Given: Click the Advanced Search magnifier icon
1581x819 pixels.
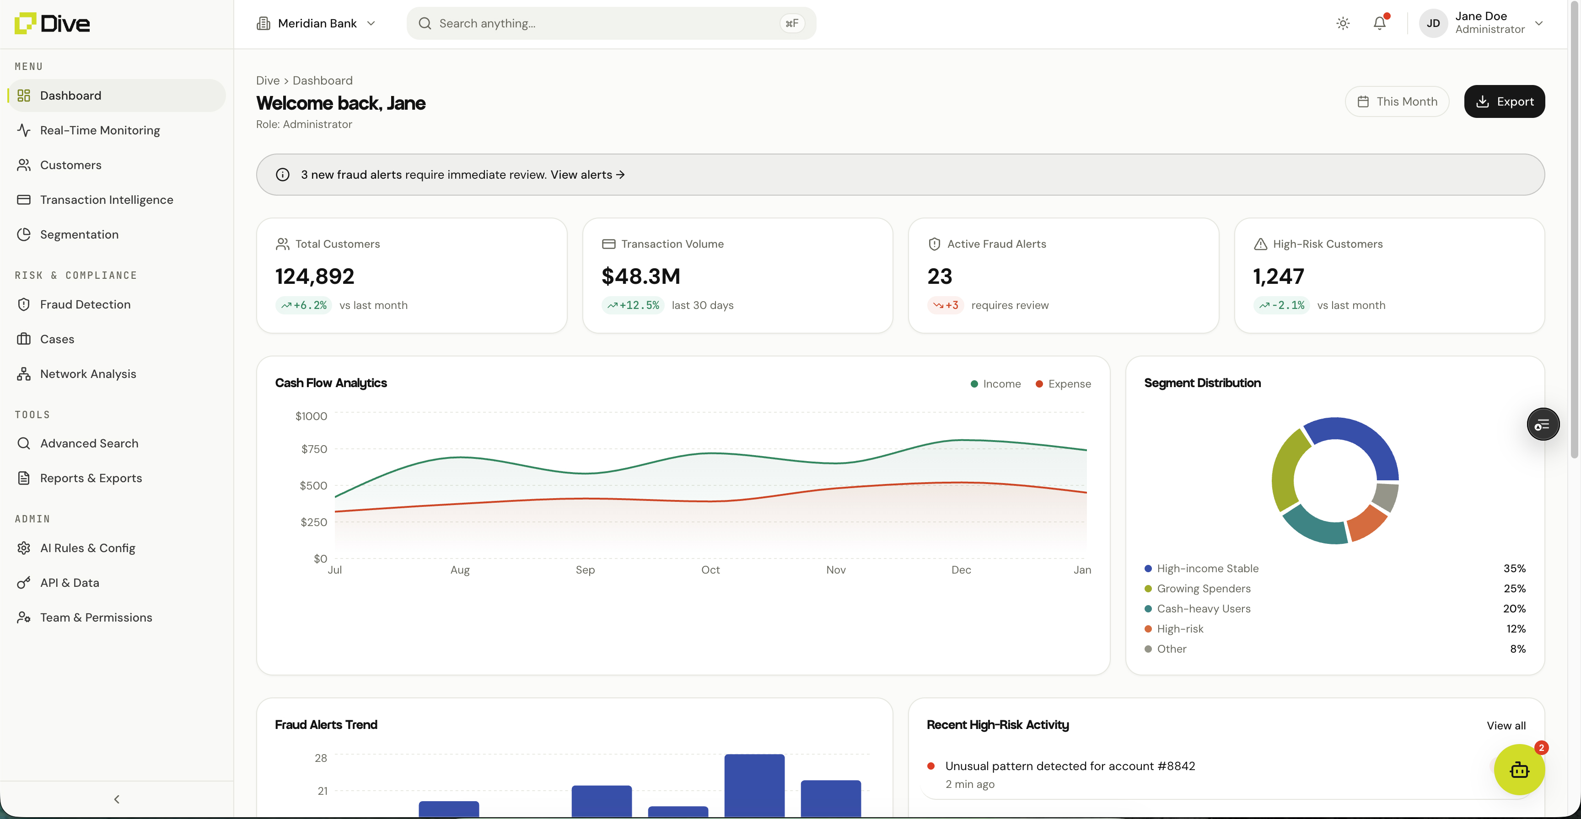Looking at the screenshot, I should (24, 443).
